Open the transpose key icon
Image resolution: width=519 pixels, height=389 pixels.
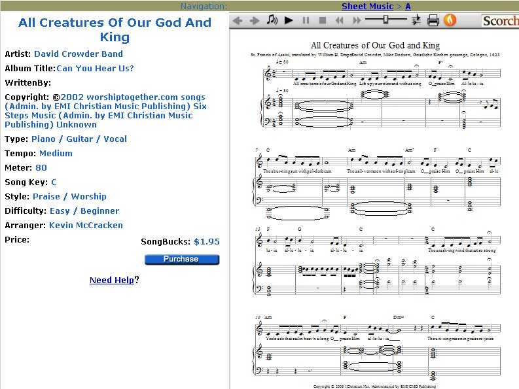click(x=416, y=21)
